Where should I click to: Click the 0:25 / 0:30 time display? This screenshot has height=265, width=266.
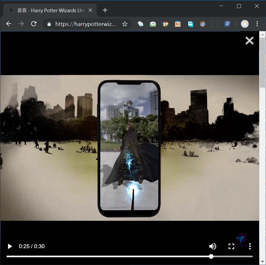click(x=31, y=246)
